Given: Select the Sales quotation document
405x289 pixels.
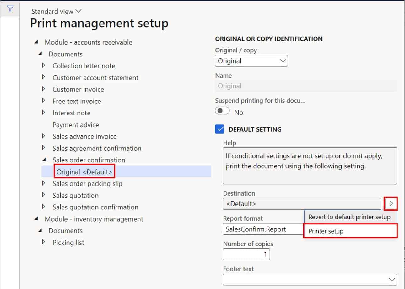Looking at the screenshot, I should pyautogui.click(x=75, y=195).
